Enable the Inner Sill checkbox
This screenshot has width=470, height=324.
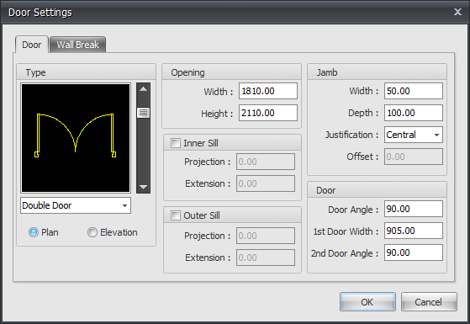pos(176,143)
